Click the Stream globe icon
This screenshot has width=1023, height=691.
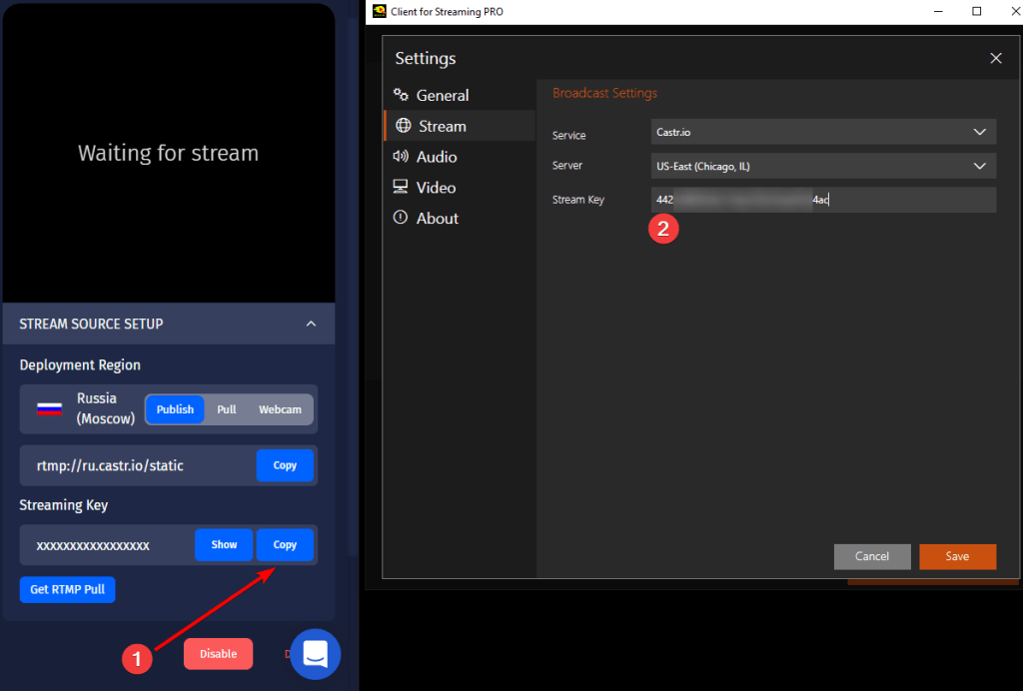coord(403,126)
